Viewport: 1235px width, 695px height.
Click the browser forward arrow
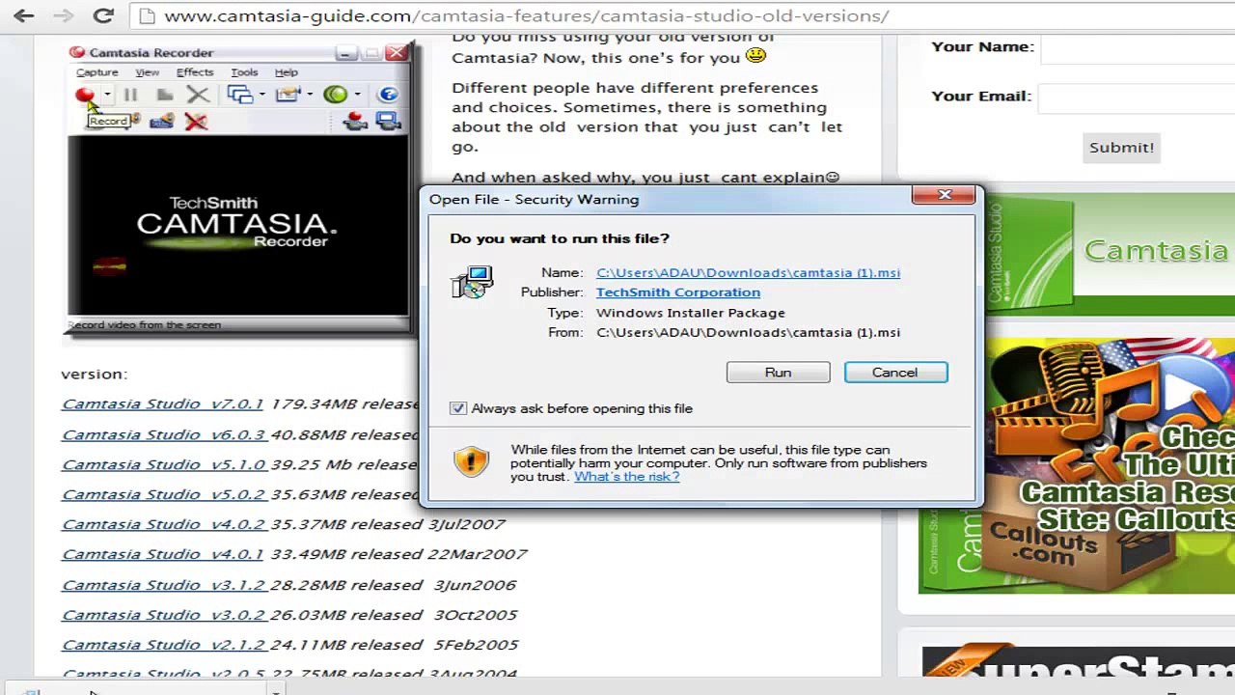click(63, 15)
